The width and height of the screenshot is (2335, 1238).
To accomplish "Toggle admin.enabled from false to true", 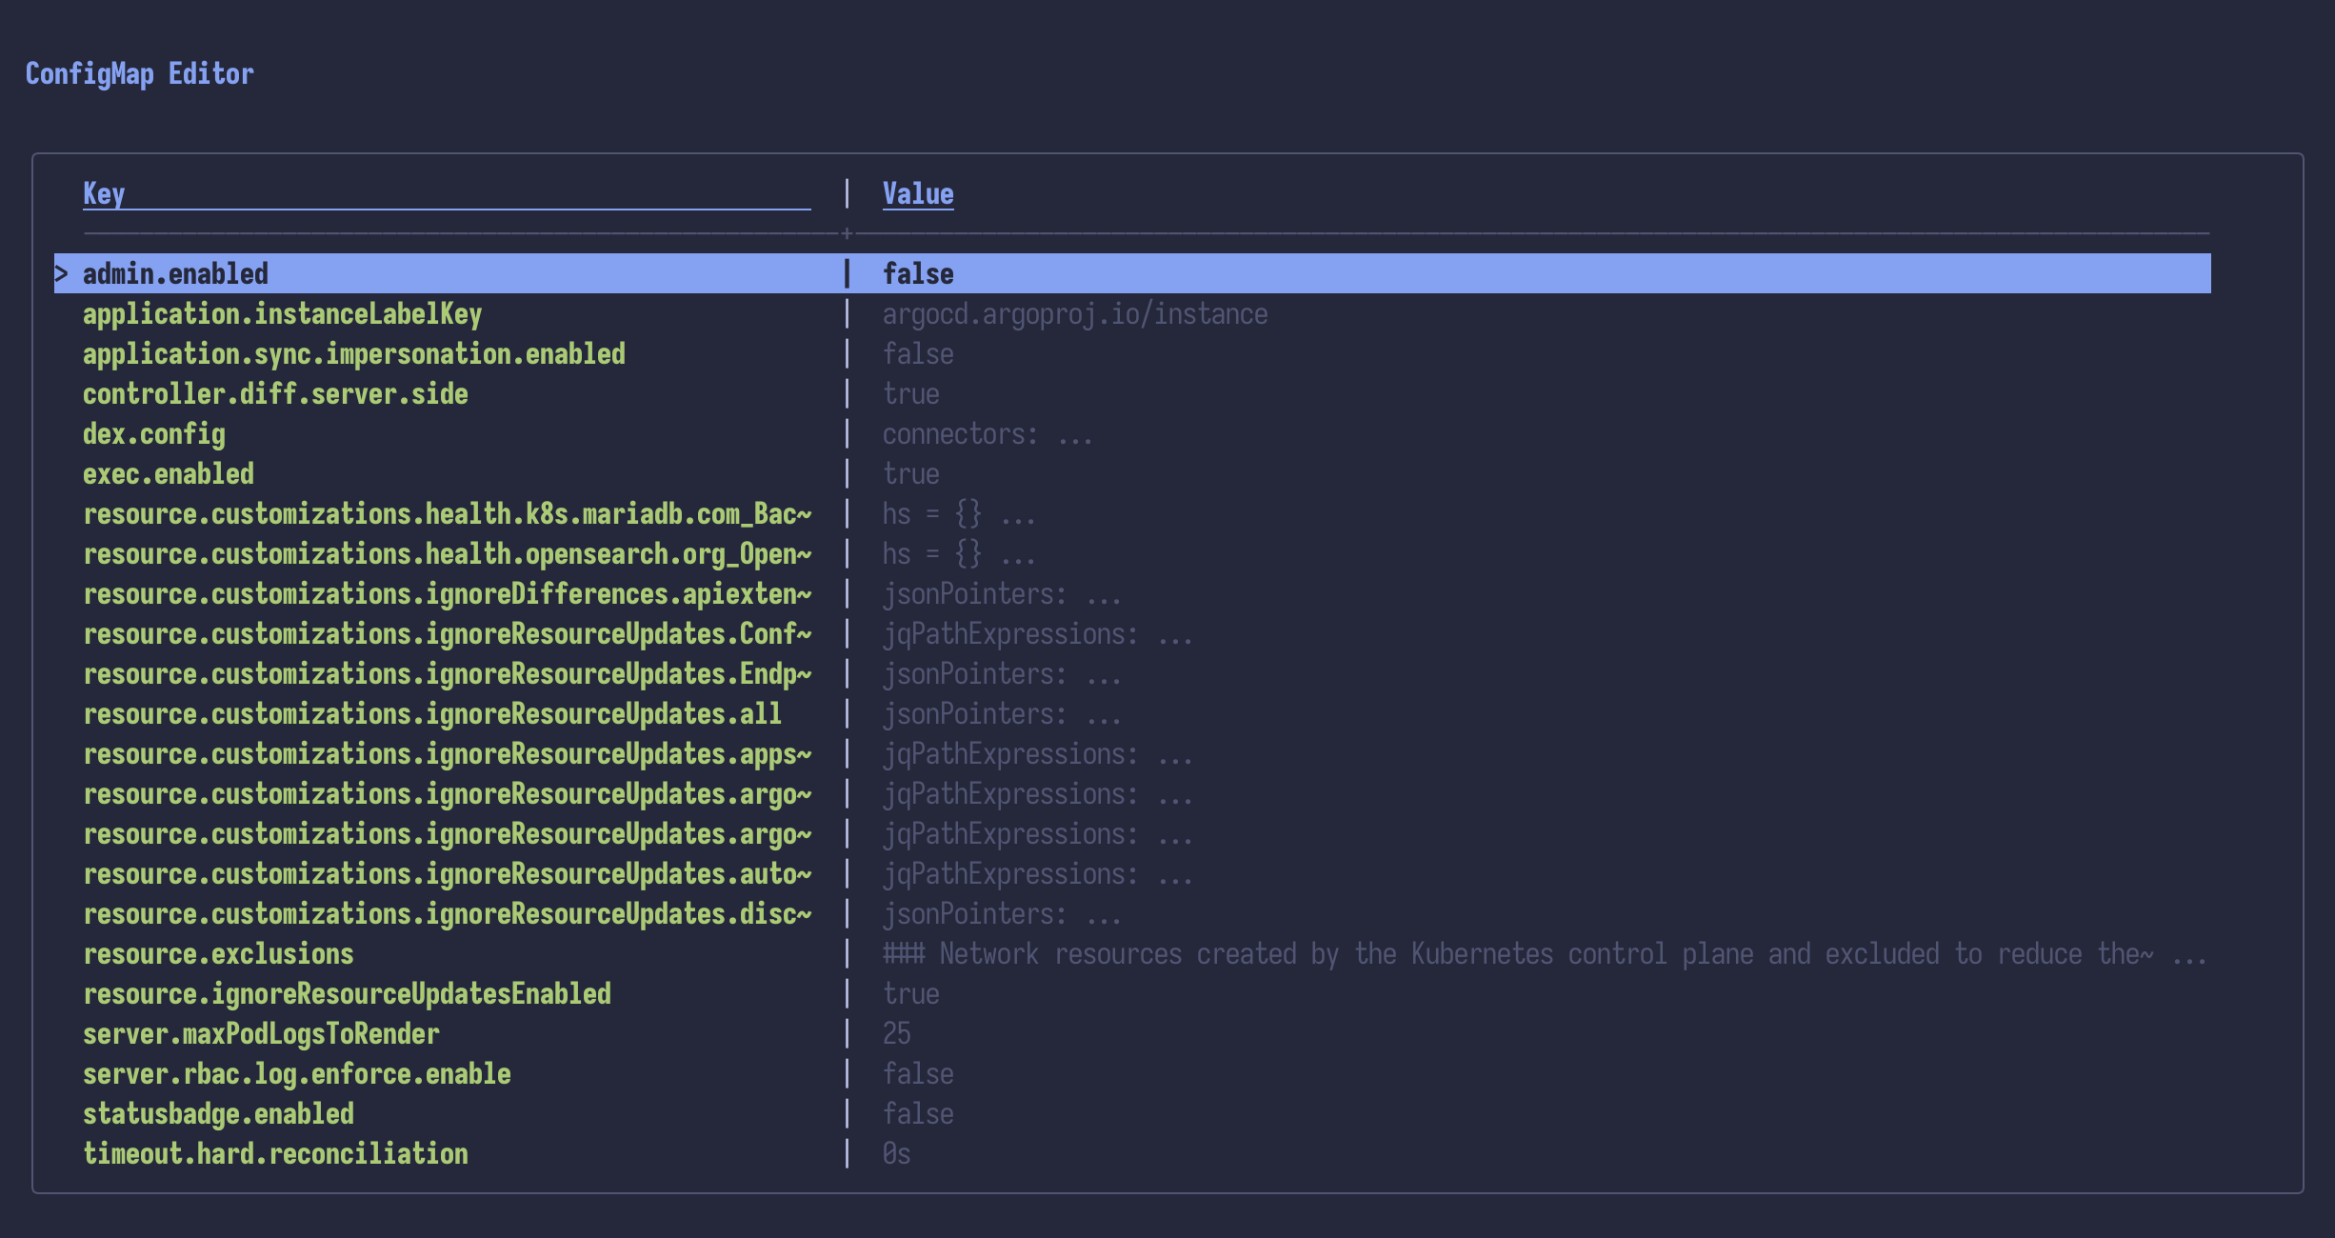I will (918, 273).
